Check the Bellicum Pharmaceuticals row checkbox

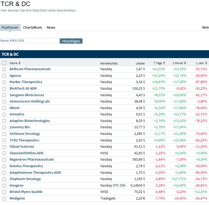4,69
